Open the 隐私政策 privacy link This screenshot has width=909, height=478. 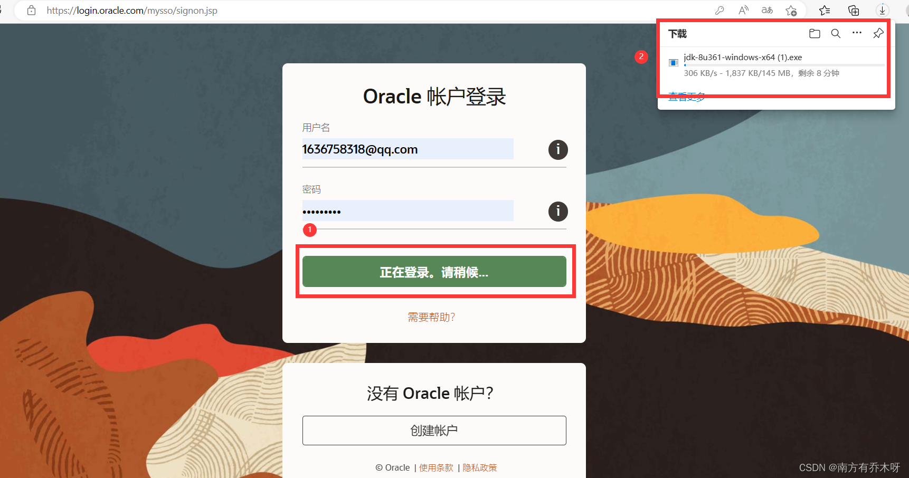[479, 467]
